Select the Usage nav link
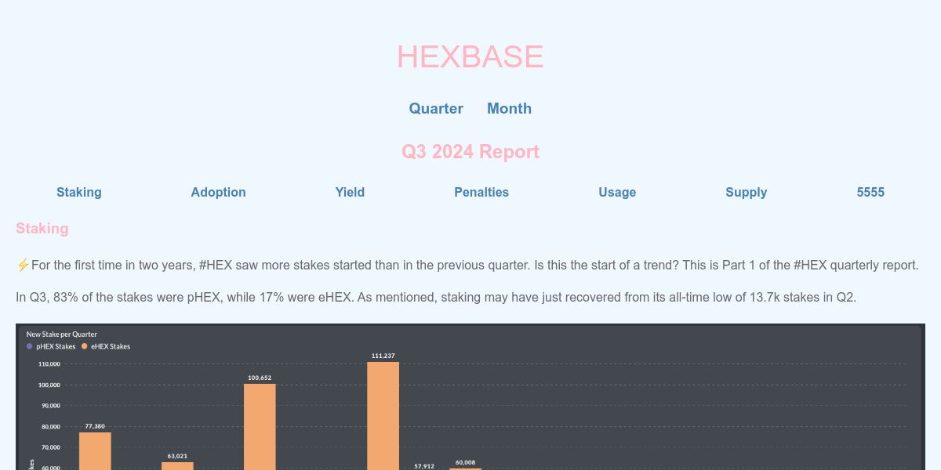The width and height of the screenshot is (941, 470). 617,193
